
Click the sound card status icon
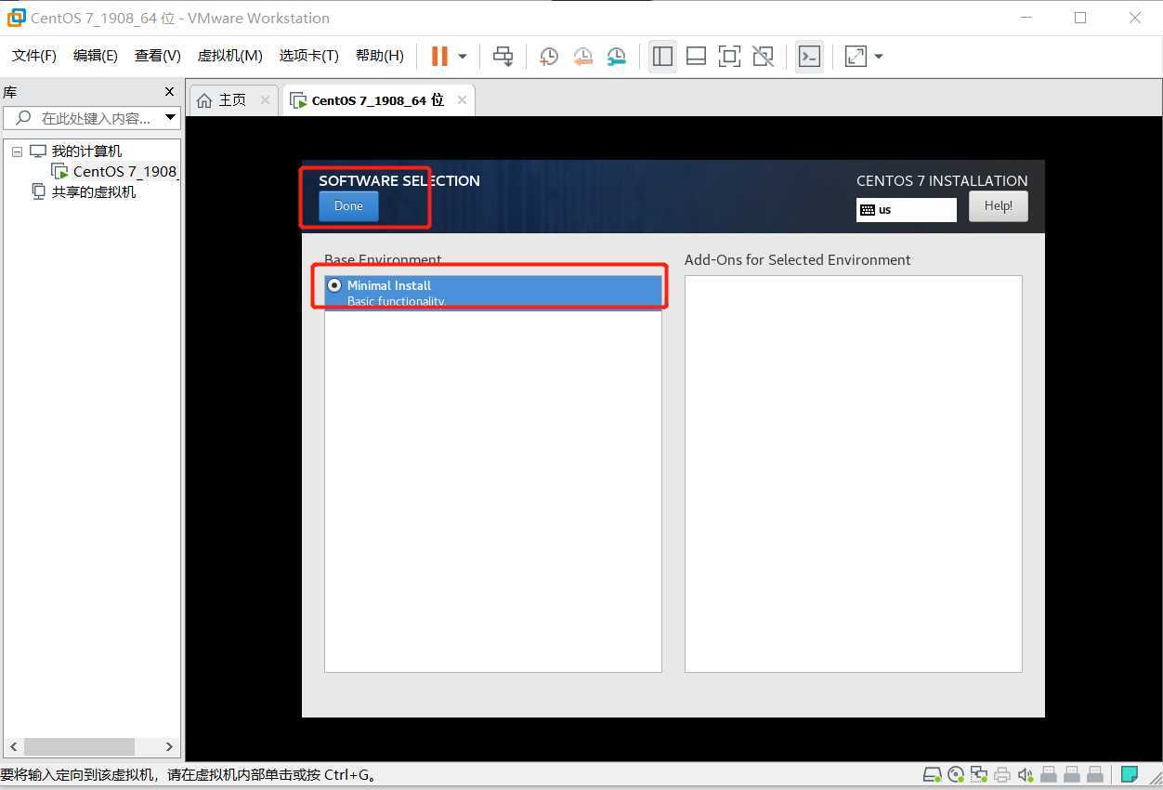point(1026,774)
